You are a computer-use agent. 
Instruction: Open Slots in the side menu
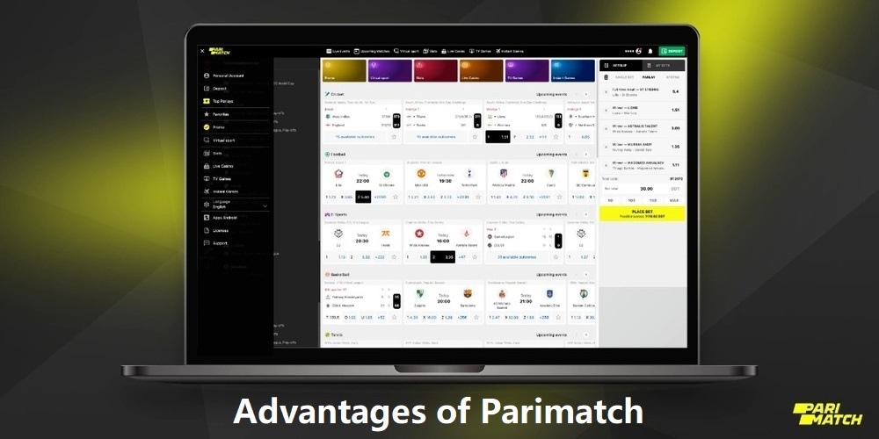214,153
